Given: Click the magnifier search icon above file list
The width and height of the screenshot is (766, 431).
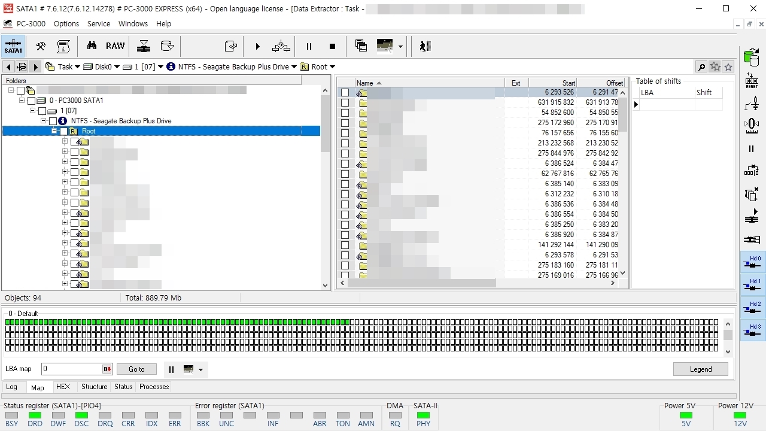Looking at the screenshot, I should [x=701, y=67].
